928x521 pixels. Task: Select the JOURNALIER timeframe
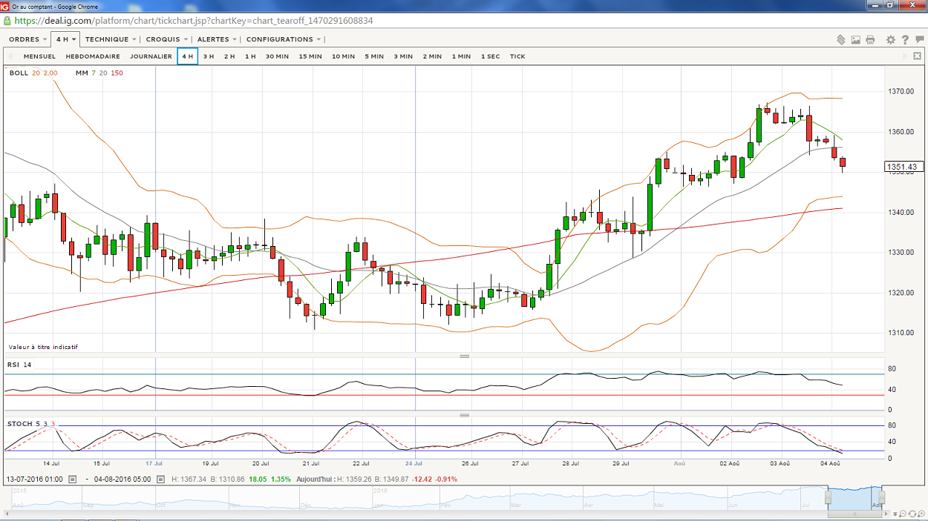pos(151,56)
